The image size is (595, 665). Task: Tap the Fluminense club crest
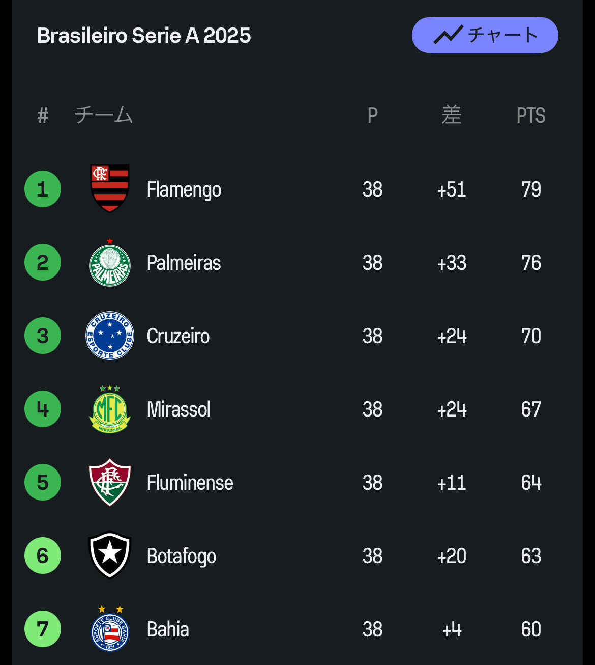pyautogui.click(x=110, y=482)
